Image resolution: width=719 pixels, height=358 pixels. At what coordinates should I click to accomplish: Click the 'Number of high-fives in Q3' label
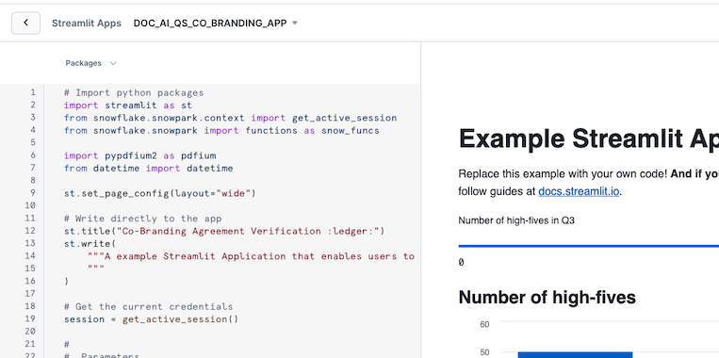point(516,220)
